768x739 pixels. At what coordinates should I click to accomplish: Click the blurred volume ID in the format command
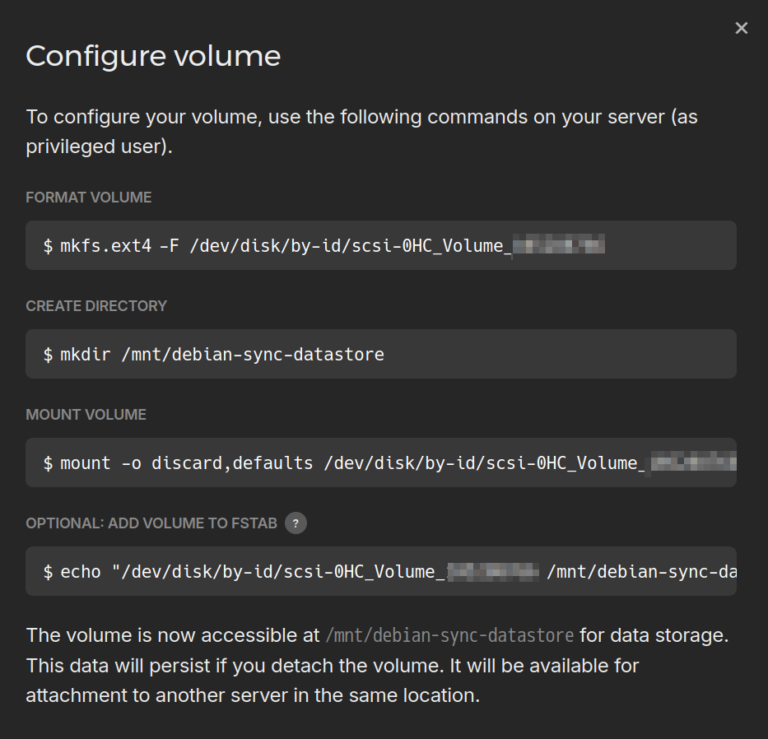coord(559,245)
